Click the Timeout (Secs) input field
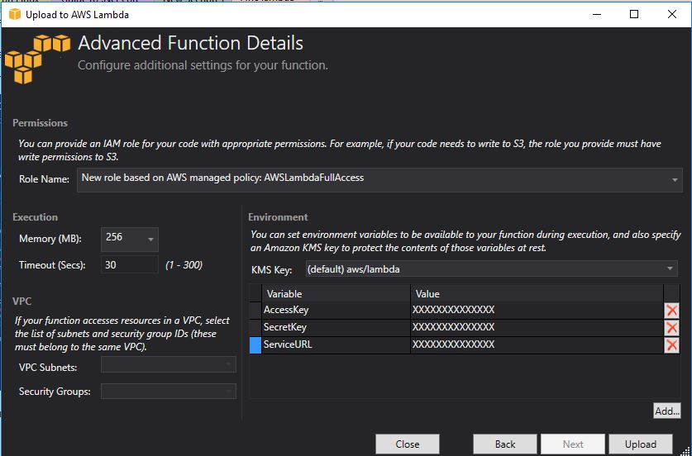692x456 pixels. tap(129, 265)
